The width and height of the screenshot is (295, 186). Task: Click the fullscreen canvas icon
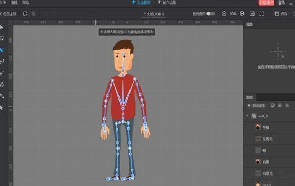click(x=262, y=14)
